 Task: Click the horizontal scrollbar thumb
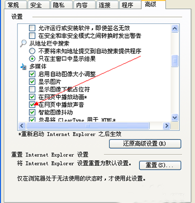pyautogui.click(x=88, y=126)
